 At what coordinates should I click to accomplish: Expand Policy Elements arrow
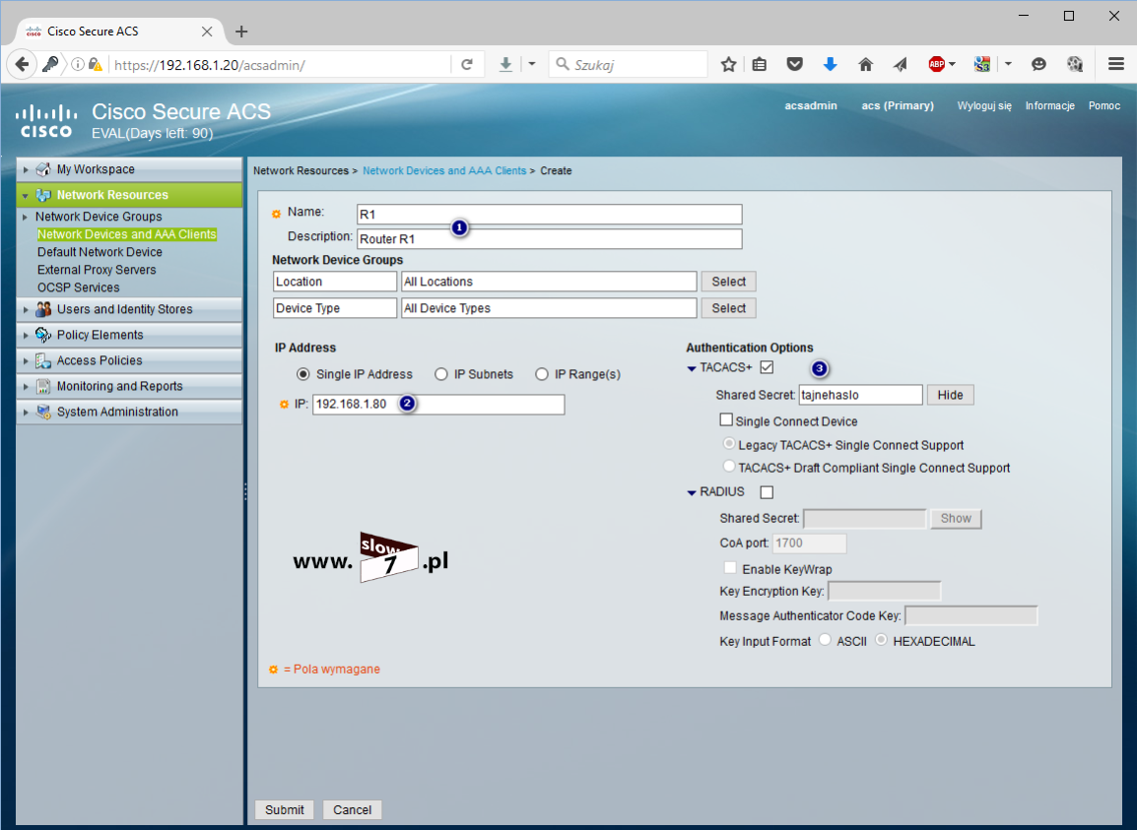26,335
